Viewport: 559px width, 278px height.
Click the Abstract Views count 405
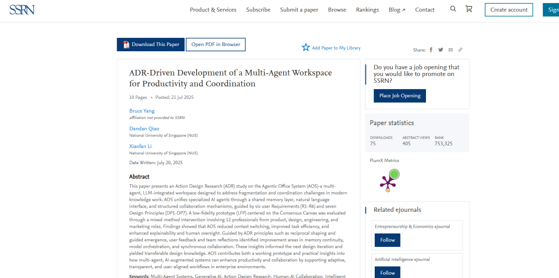pos(406,143)
